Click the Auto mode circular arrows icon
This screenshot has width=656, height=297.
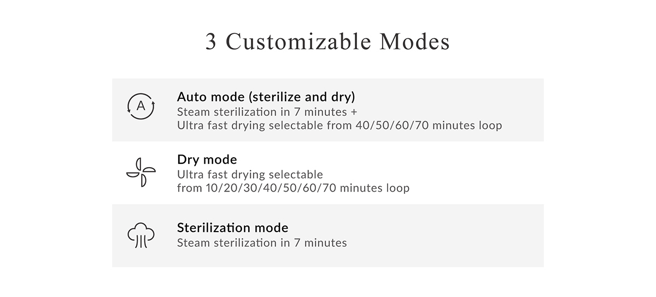(x=141, y=106)
